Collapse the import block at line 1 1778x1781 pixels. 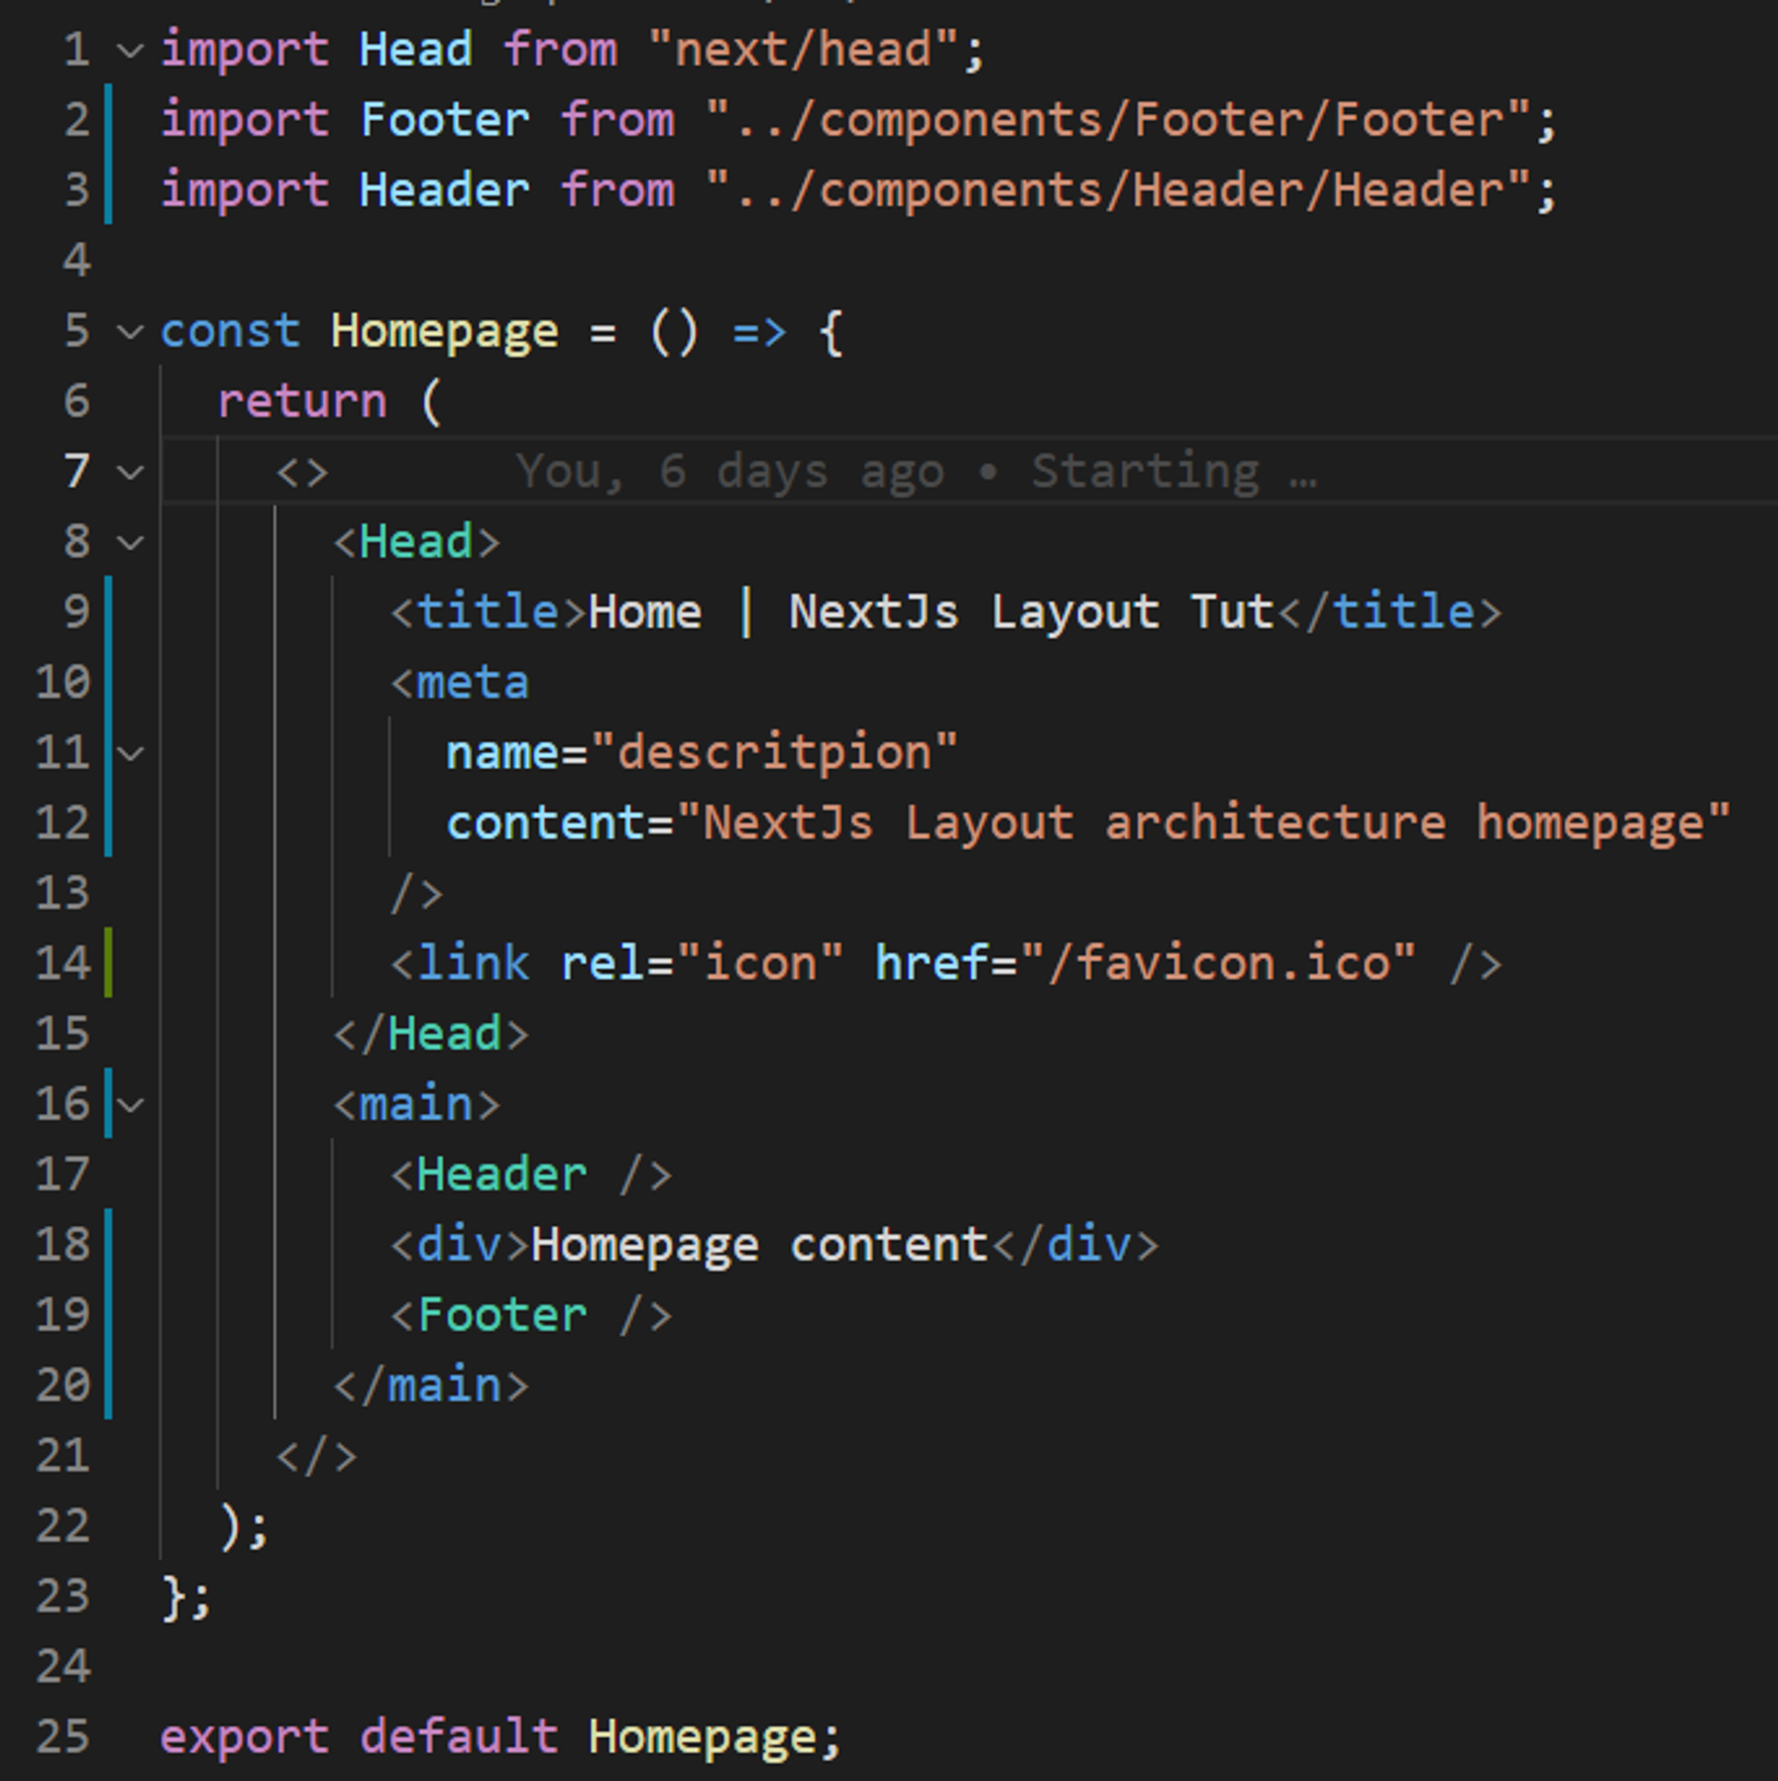[x=132, y=50]
